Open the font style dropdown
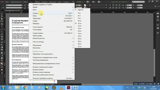This screenshot has height=90, width=160. (x=22, y=8)
